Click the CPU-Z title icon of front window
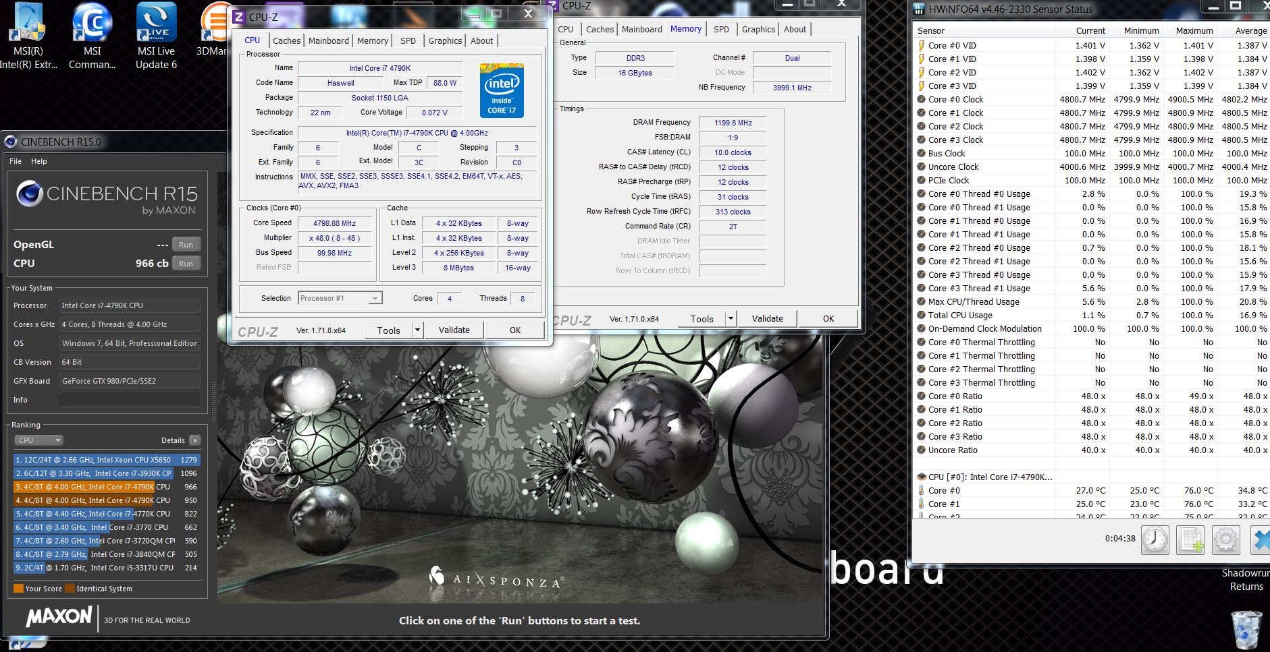Viewport: 1270px width, 652px height. tap(238, 17)
